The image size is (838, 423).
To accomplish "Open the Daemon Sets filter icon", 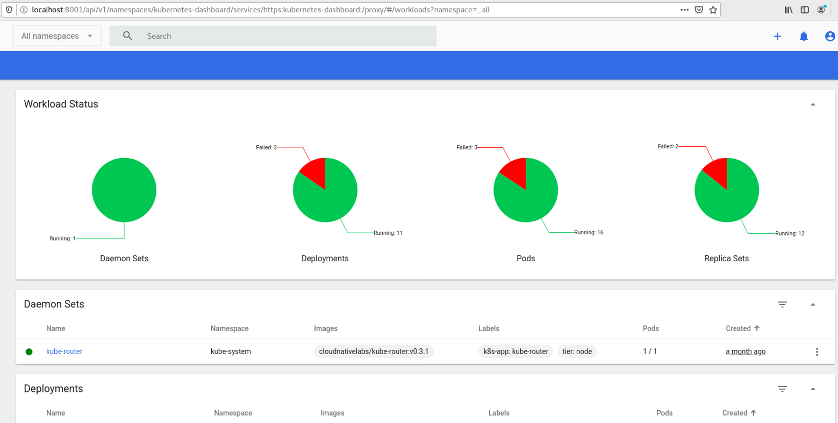I will (783, 304).
